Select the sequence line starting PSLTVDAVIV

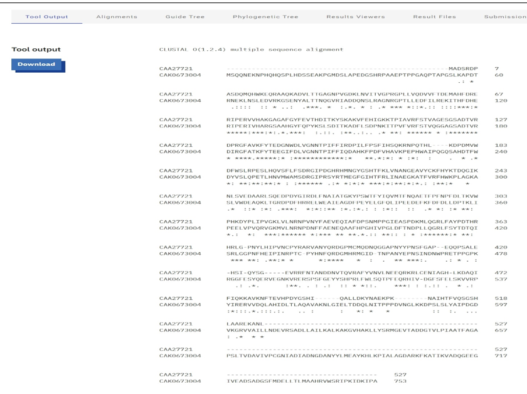(x=352, y=356)
